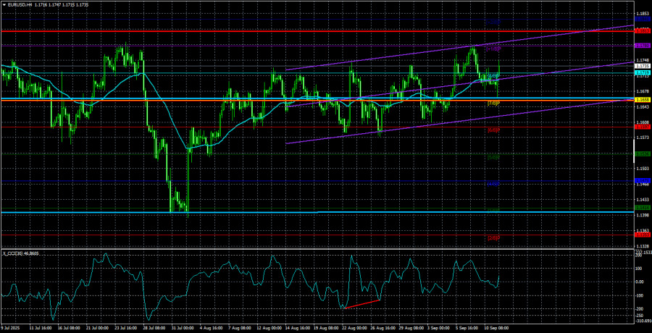The width and height of the screenshot is (652, 333).
Task: Click the current price 1.1735 label
Action: pos(642,66)
